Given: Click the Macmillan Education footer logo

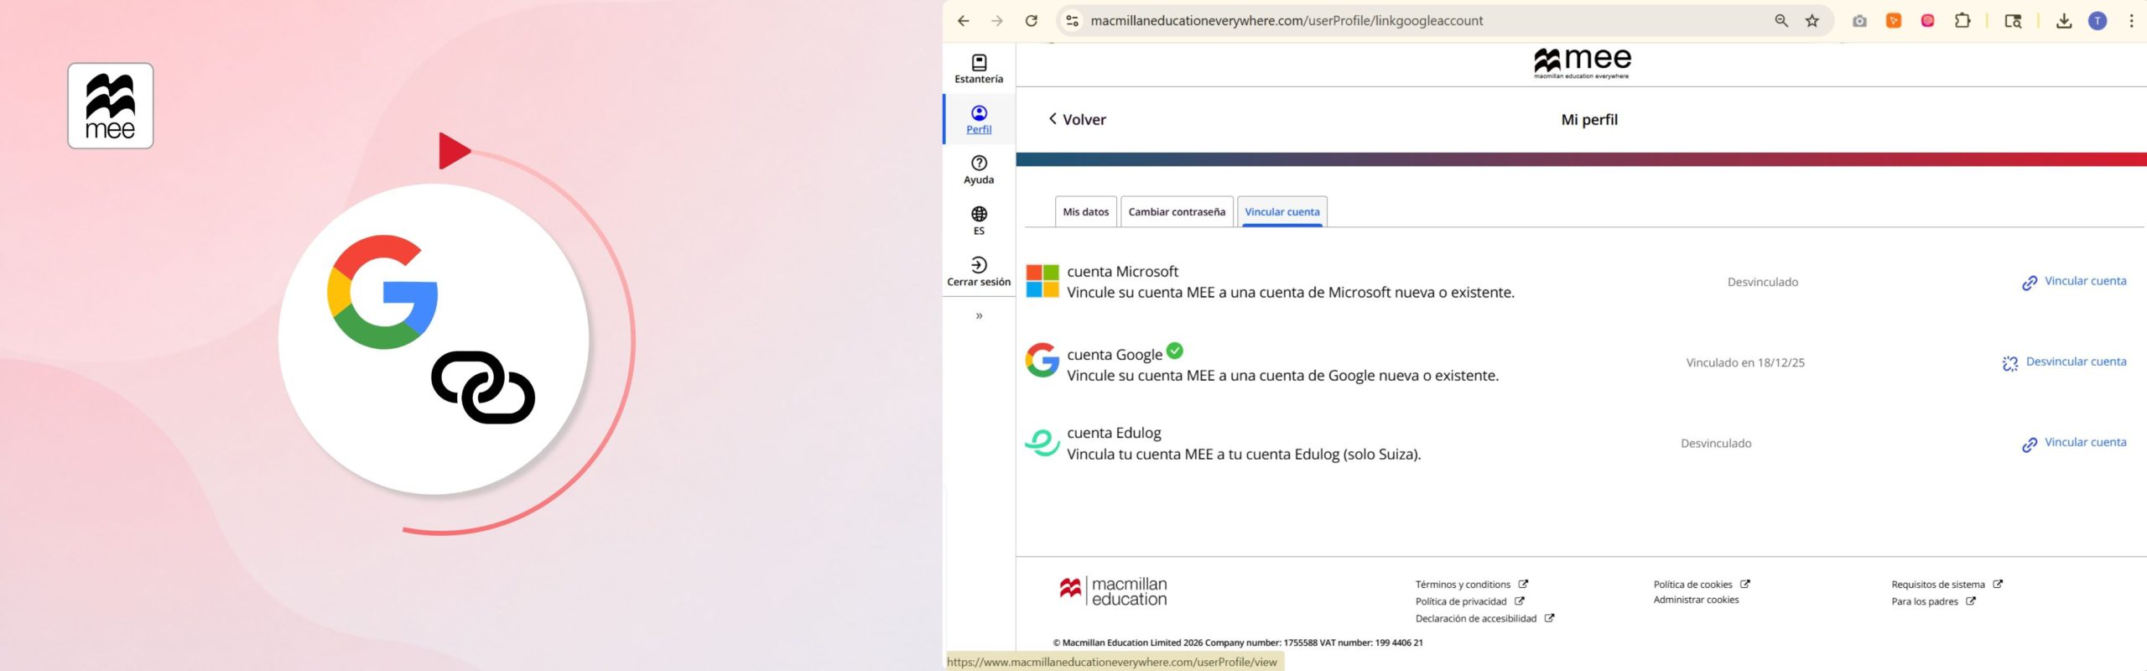Looking at the screenshot, I should (x=1114, y=591).
